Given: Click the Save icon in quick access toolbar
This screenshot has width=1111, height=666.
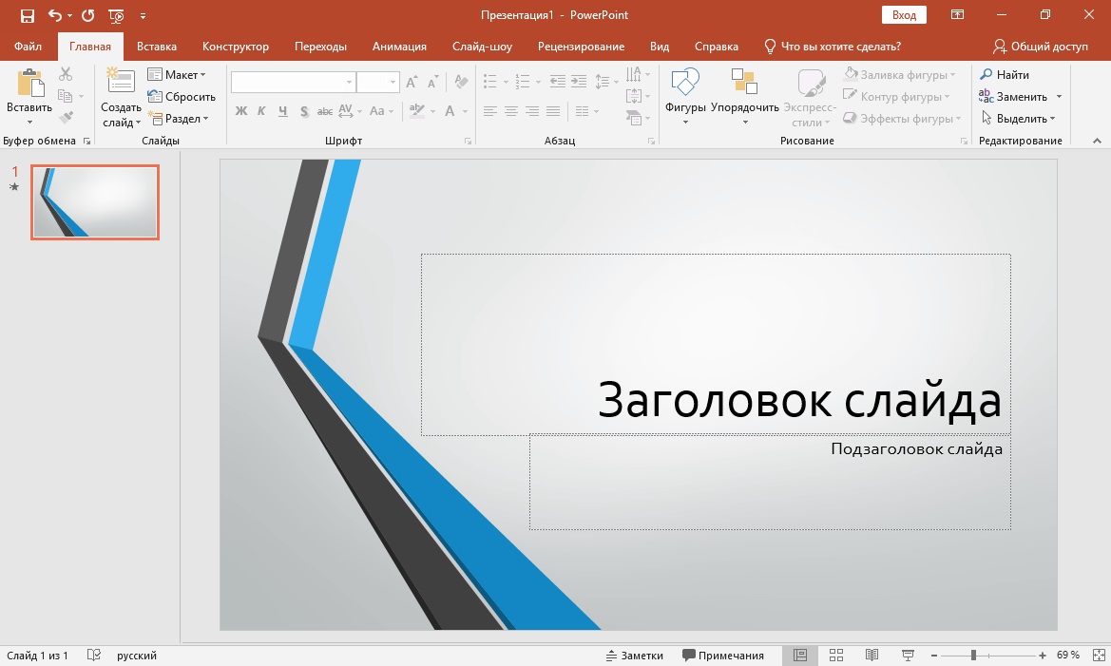Looking at the screenshot, I should pos(27,15).
